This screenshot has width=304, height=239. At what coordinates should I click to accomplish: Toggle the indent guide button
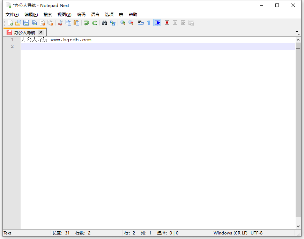point(157,23)
